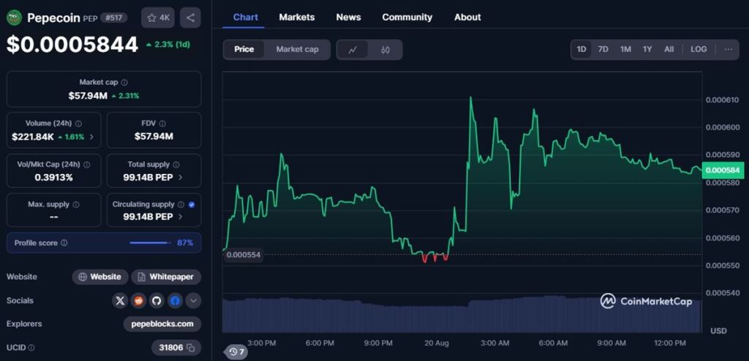The height and width of the screenshot is (361, 749).
Task: Open the News tab
Action: pos(348,18)
